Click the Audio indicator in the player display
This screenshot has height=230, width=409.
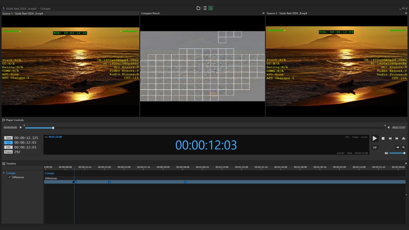pos(364,137)
